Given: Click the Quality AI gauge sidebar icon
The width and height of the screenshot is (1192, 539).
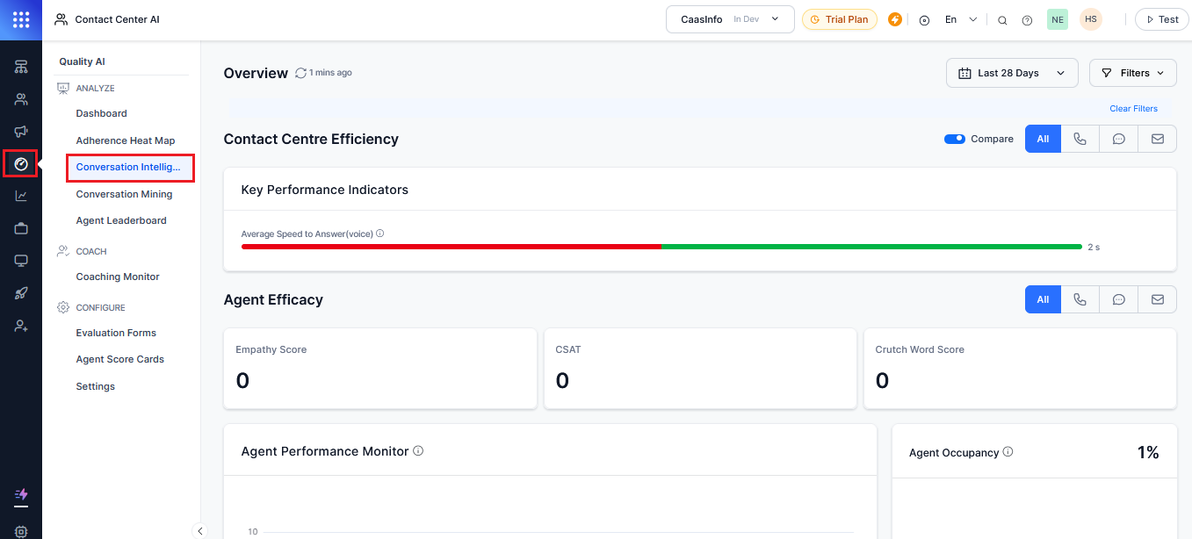Looking at the screenshot, I should click(x=21, y=164).
